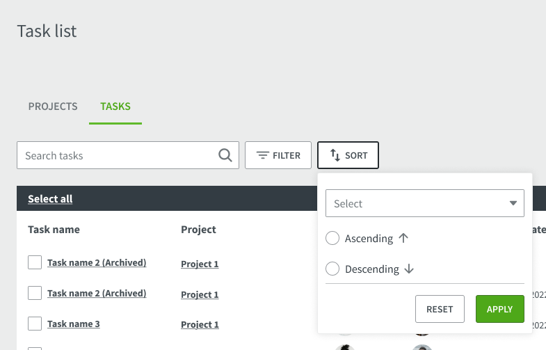This screenshot has height=350, width=546.
Task: Click the Select all link
Action: (x=50, y=199)
